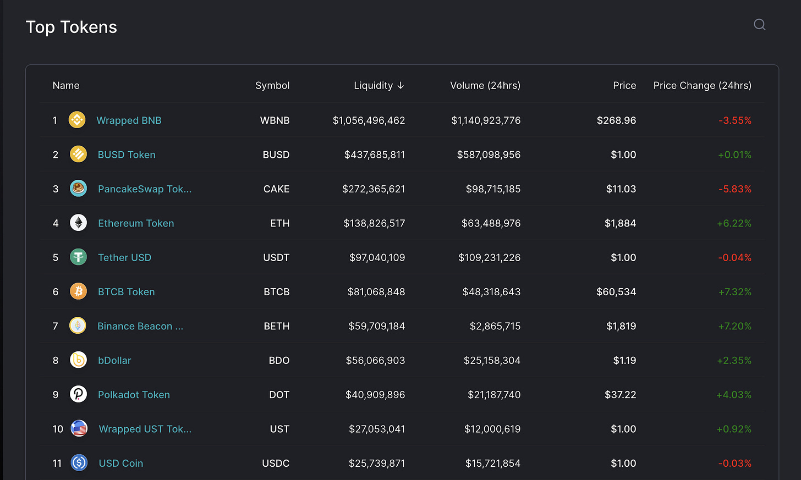Sort by the Volume (24hrs) header
The image size is (801, 480).
click(x=485, y=85)
